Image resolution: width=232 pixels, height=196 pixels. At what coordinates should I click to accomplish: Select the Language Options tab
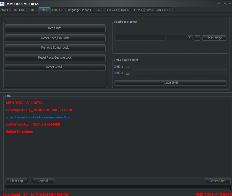pyautogui.click(x=79, y=10)
